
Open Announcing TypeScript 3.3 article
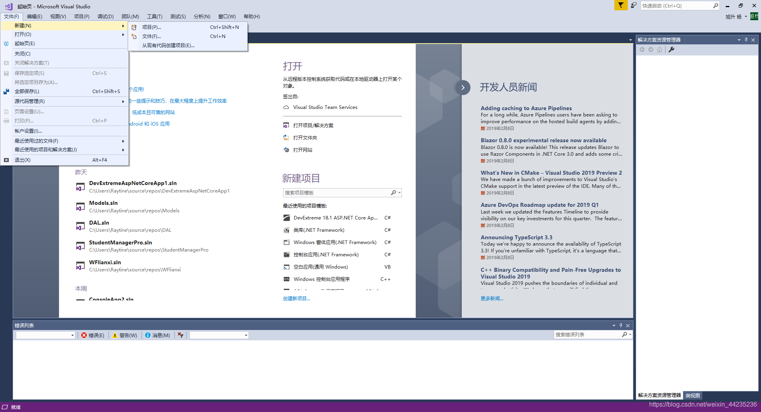pyautogui.click(x=516, y=237)
